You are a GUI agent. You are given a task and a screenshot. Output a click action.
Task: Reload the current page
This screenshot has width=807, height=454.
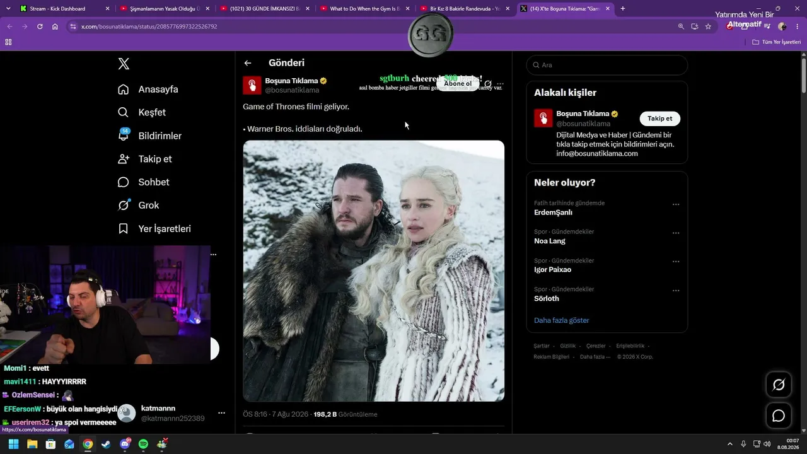(x=40, y=26)
